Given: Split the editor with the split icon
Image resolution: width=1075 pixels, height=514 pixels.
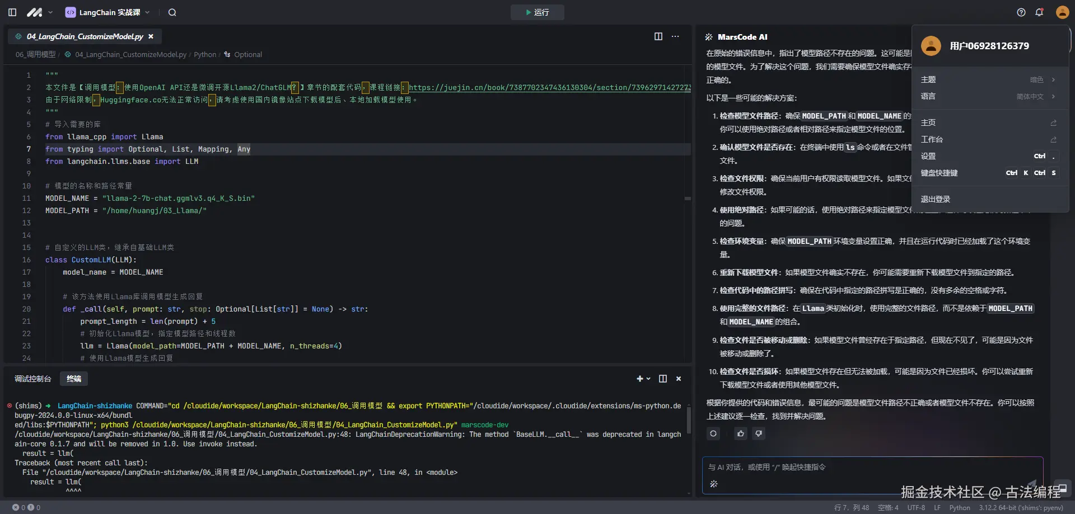Looking at the screenshot, I should pyautogui.click(x=658, y=36).
